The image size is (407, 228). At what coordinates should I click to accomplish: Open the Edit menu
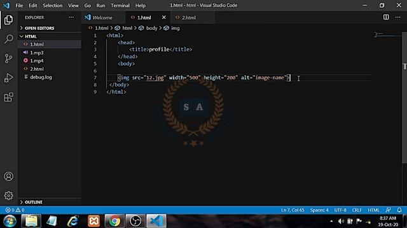32,6
